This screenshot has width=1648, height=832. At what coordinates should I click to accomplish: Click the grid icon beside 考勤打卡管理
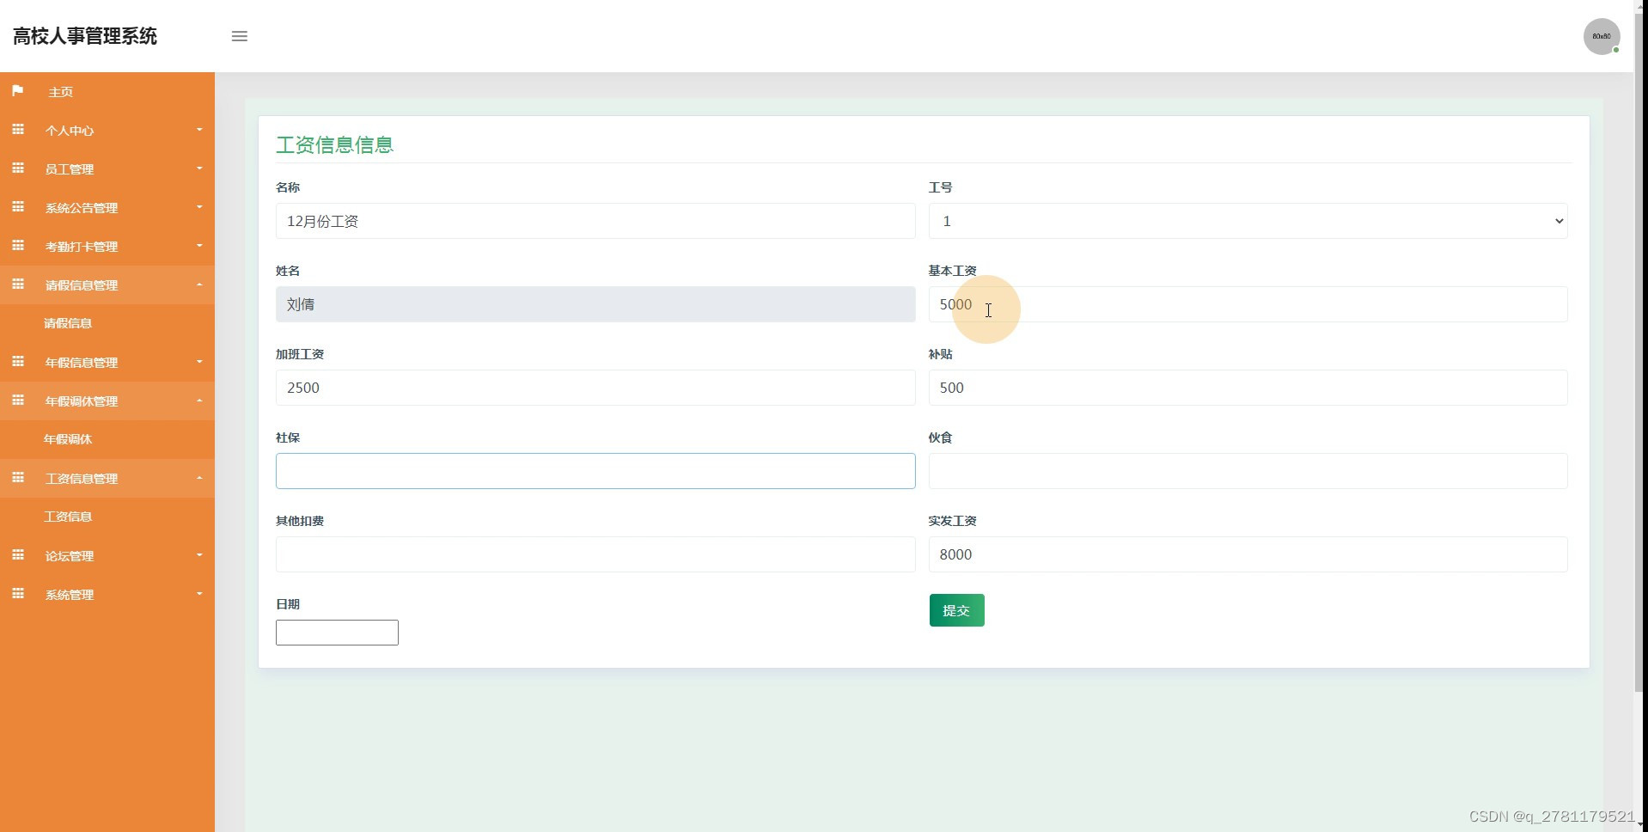17,245
